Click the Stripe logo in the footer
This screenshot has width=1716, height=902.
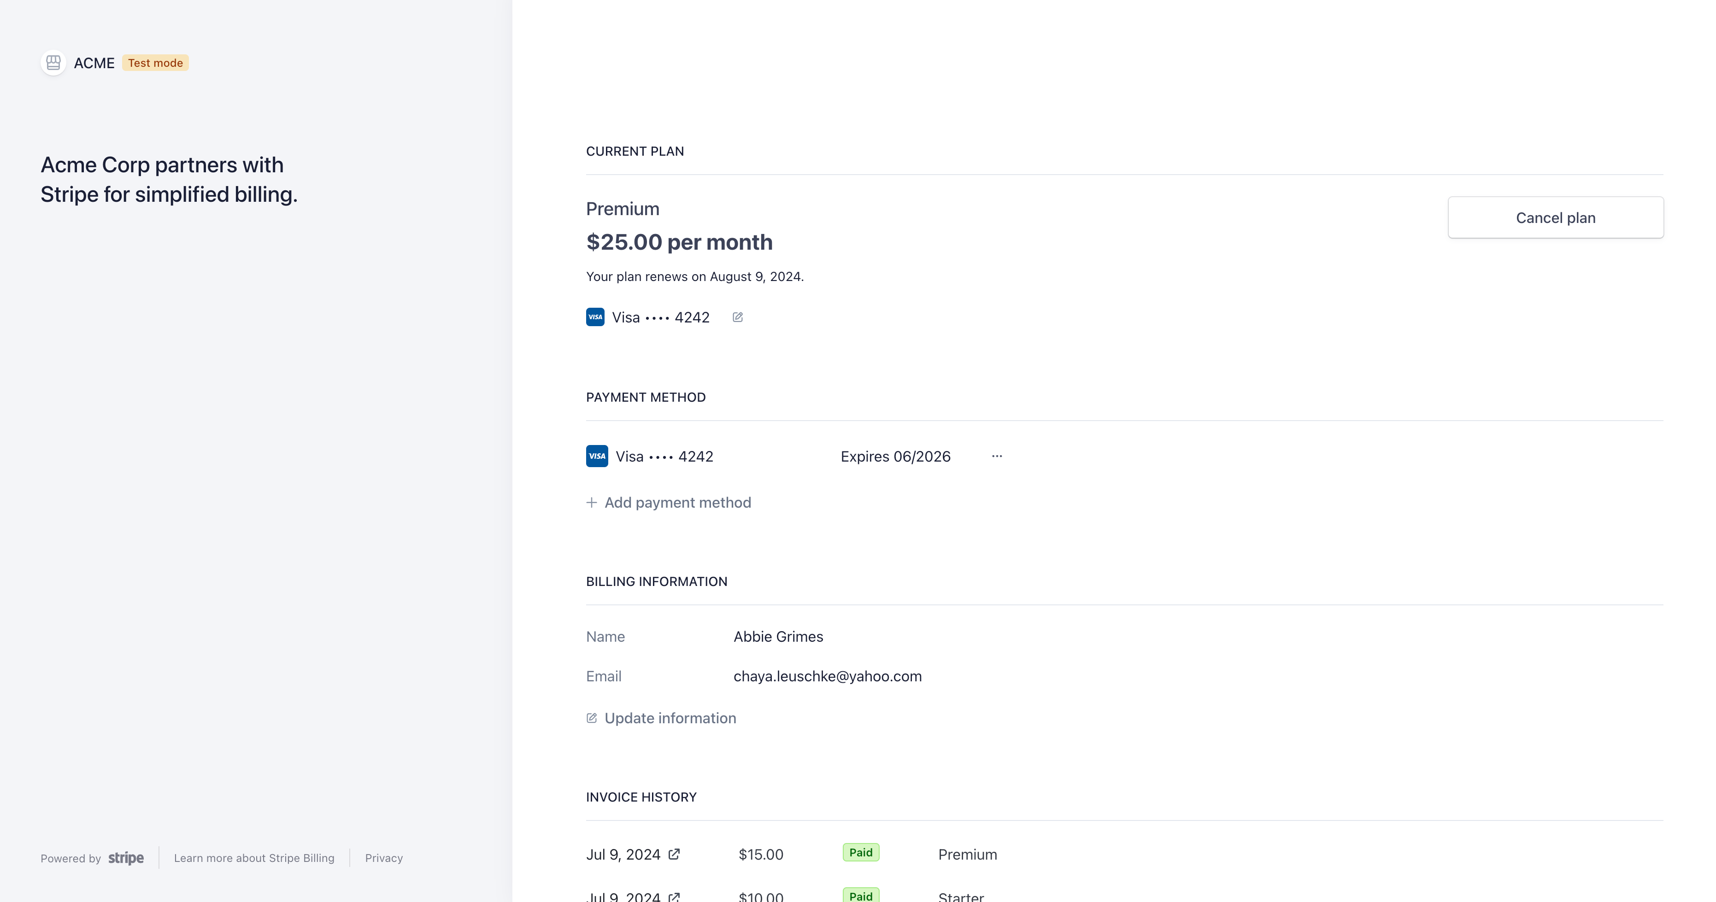[127, 858]
